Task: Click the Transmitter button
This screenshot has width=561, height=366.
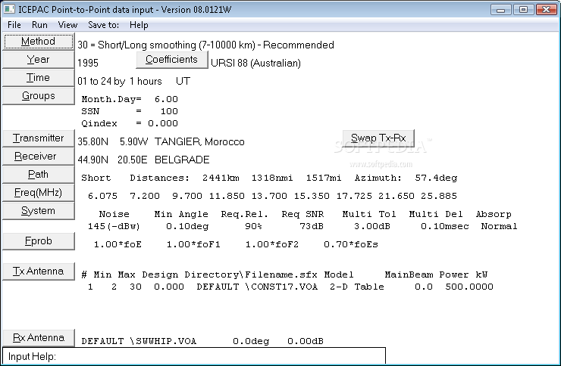Action: pyautogui.click(x=38, y=138)
